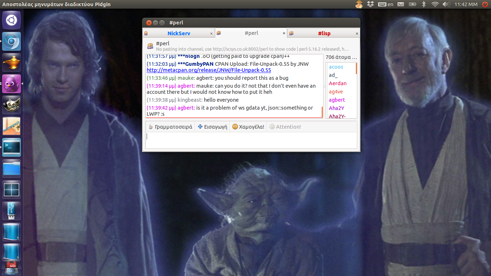
Task: Click the icon-figure indicator left of Dropbox
Action: [x=359, y=4]
